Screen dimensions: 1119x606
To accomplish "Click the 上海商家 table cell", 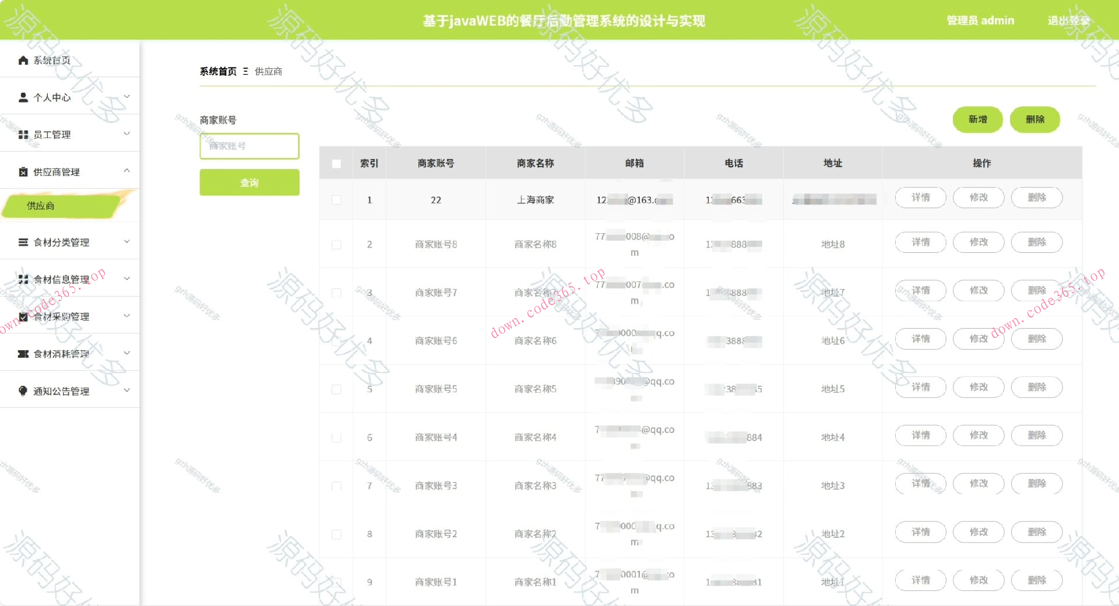I will point(535,200).
